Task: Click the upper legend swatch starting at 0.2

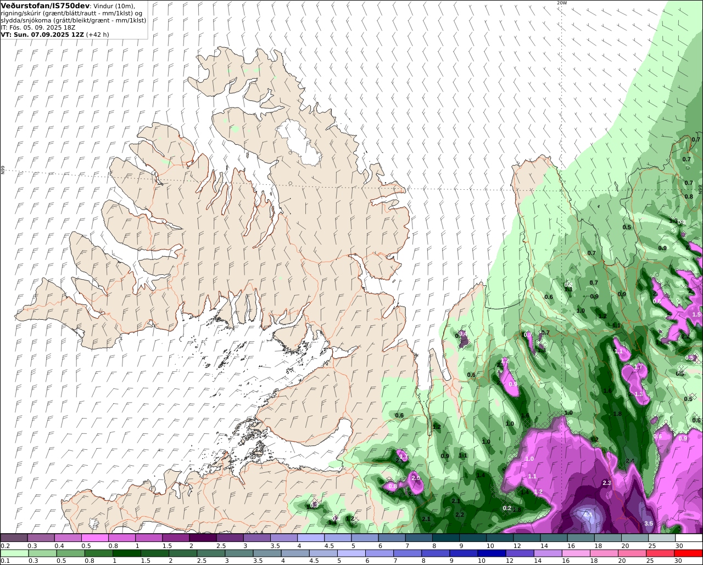Action: pos(14,538)
